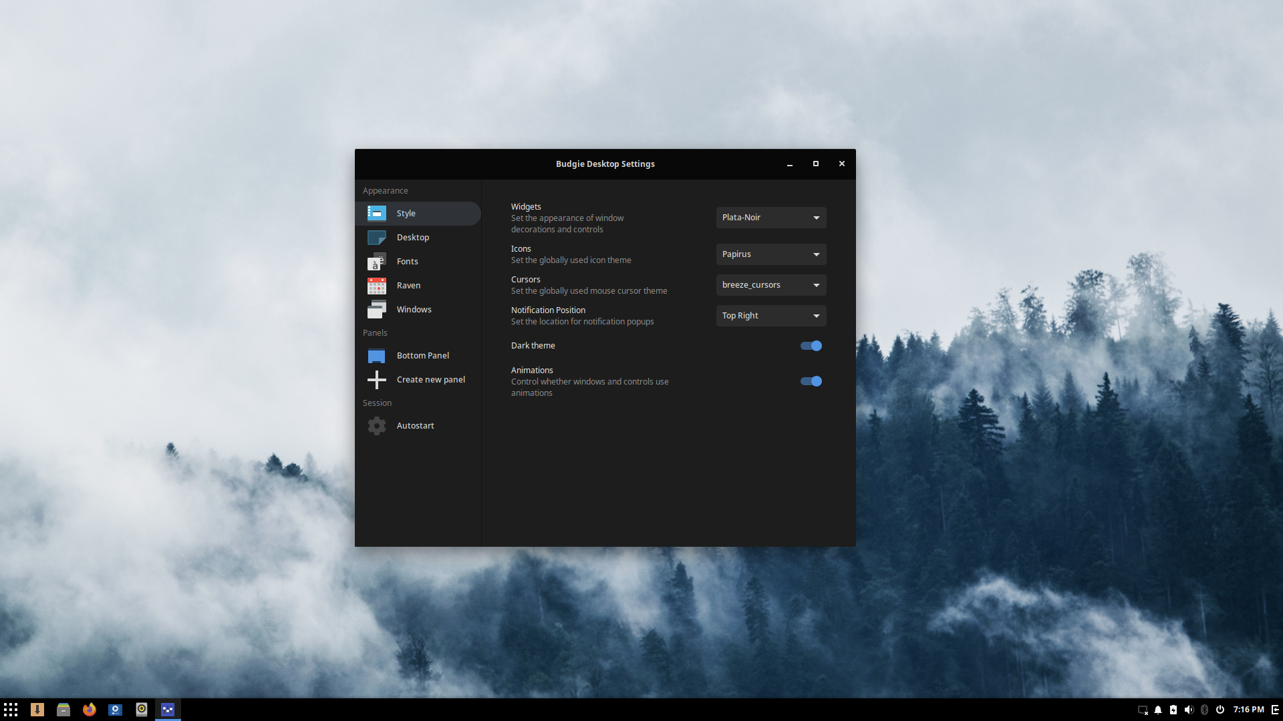Image resolution: width=1283 pixels, height=721 pixels.
Task: Launch Firefox from the taskbar
Action: click(x=90, y=710)
